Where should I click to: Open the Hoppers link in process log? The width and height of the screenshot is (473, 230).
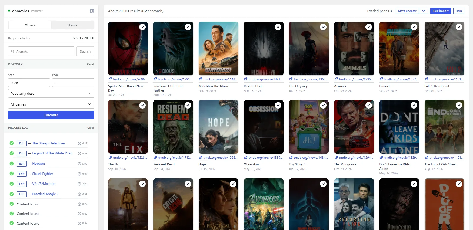pyautogui.click(x=39, y=164)
